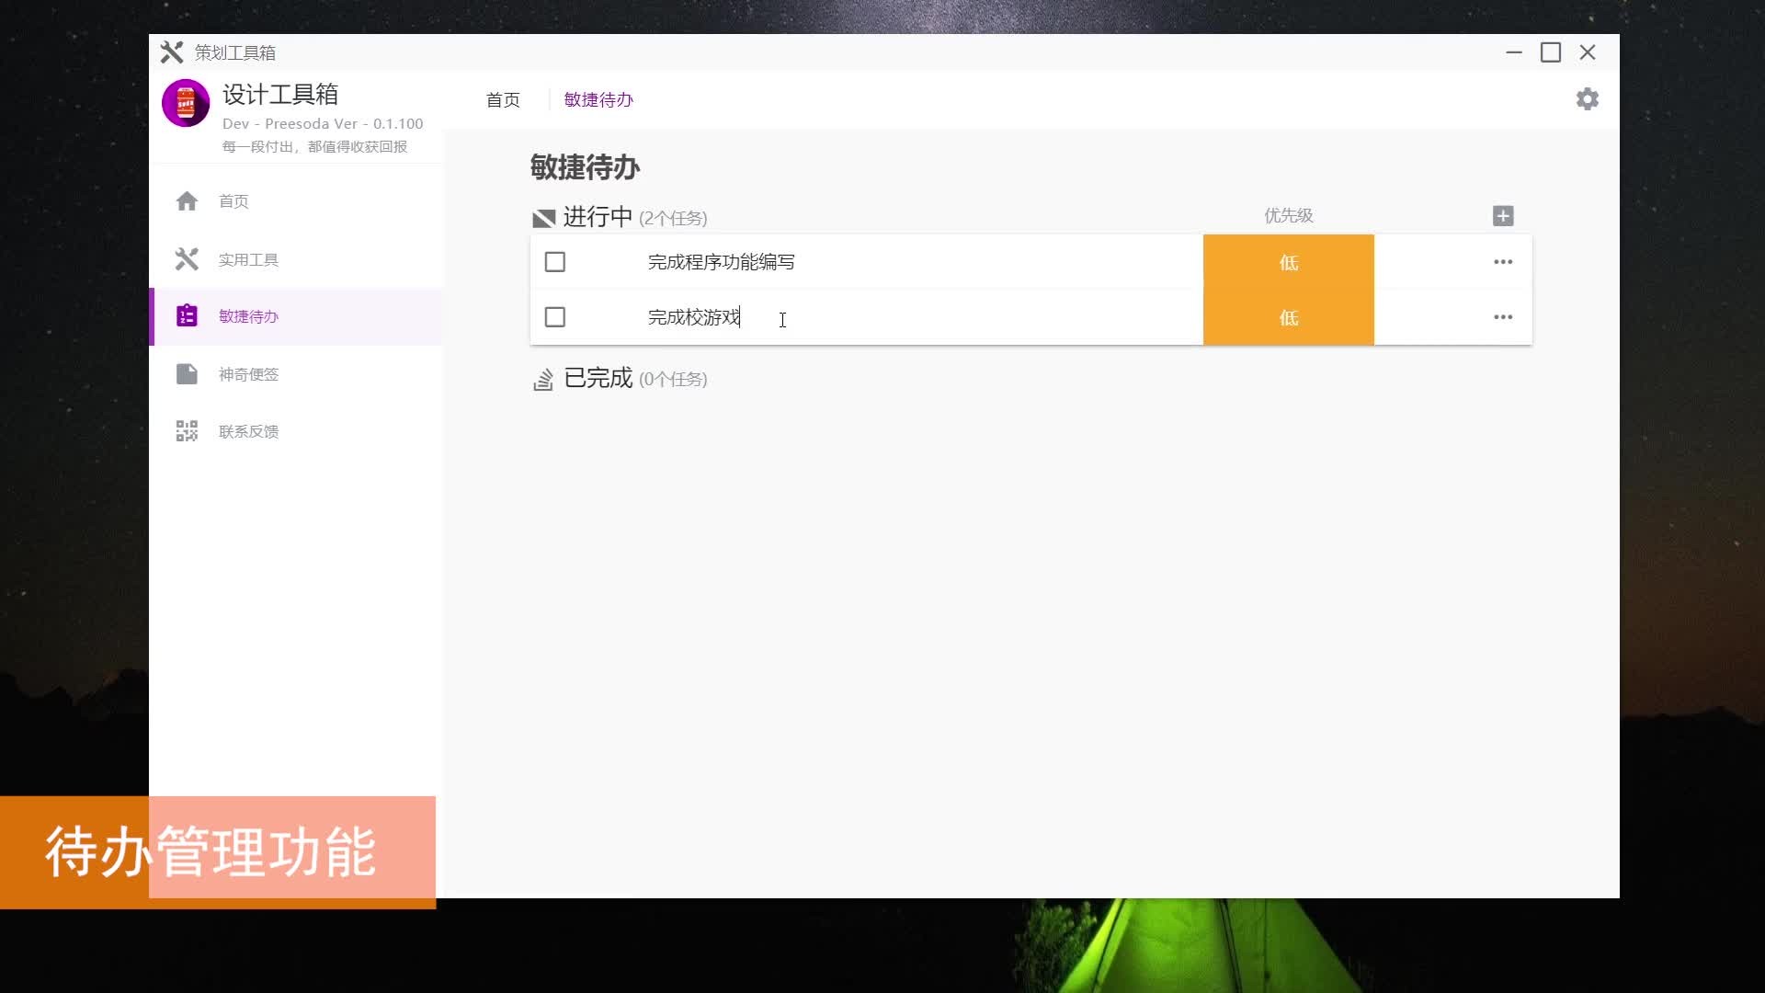Viewport: 1765px width, 993px height.
Task: Collapse the 进行中 section header
Action: tap(598, 217)
